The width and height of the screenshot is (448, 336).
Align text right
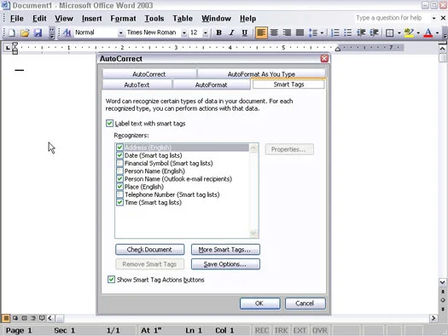pyautogui.click(x=287, y=32)
